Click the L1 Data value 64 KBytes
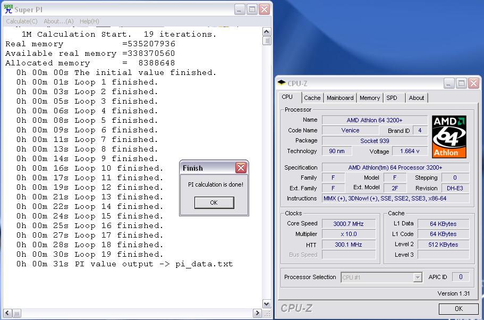Image resolution: width=484 pixels, height=320 pixels. [443, 224]
